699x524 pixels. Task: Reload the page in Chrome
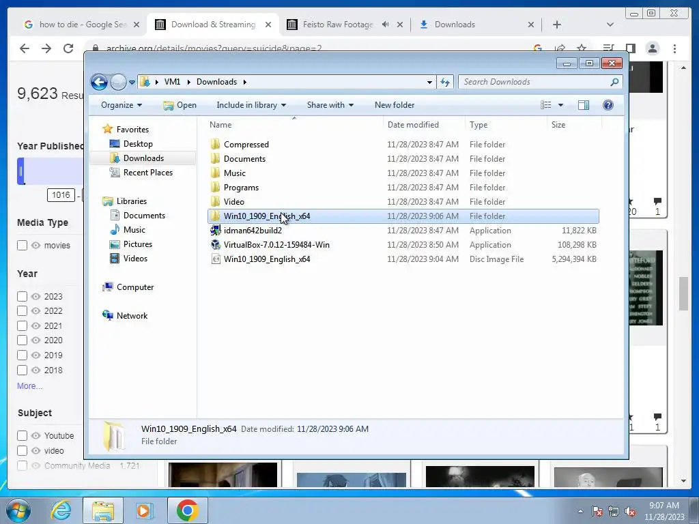[68, 48]
